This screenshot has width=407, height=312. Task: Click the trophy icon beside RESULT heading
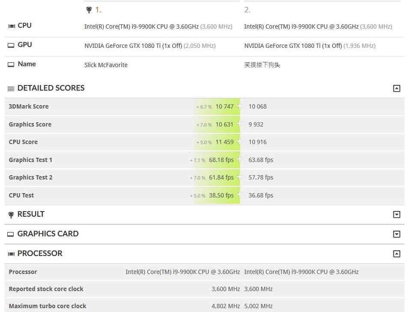(x=11, y=214)
